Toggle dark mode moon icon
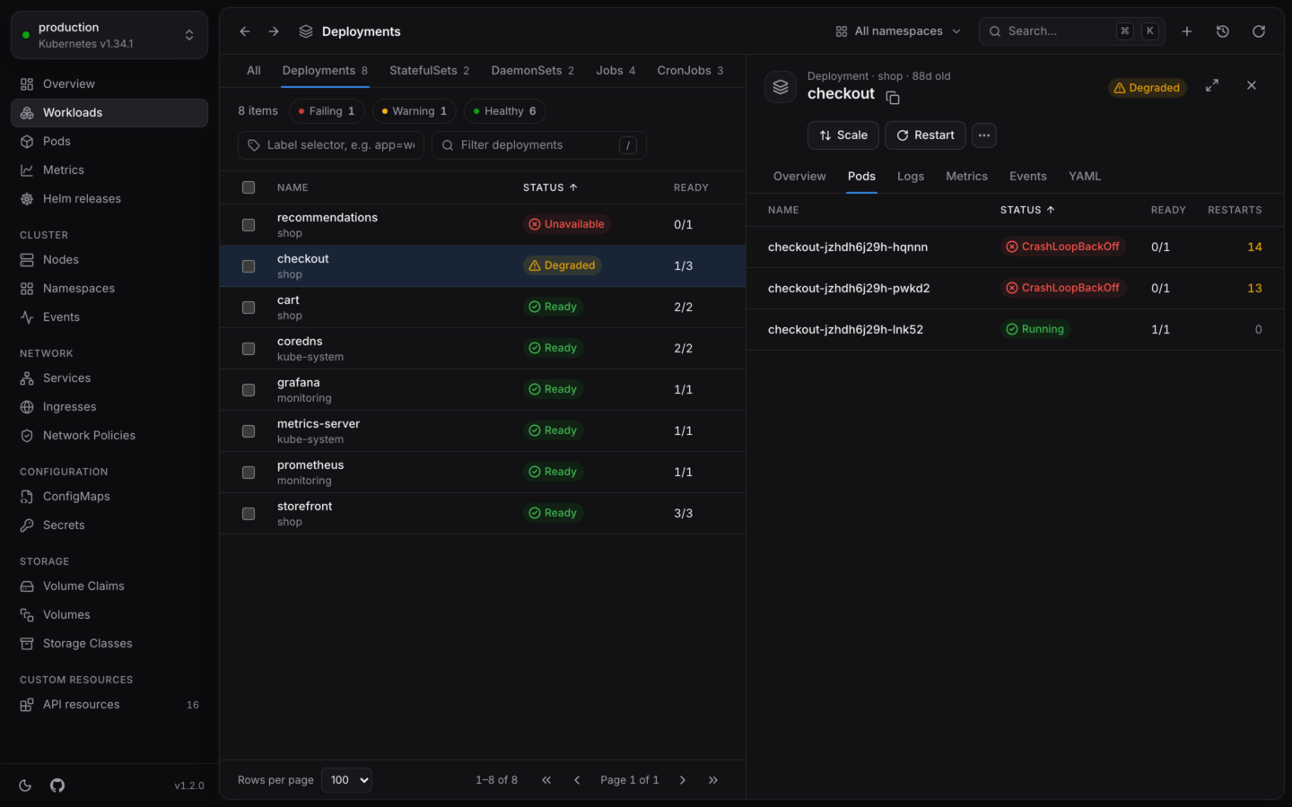 tap(25, 785)
